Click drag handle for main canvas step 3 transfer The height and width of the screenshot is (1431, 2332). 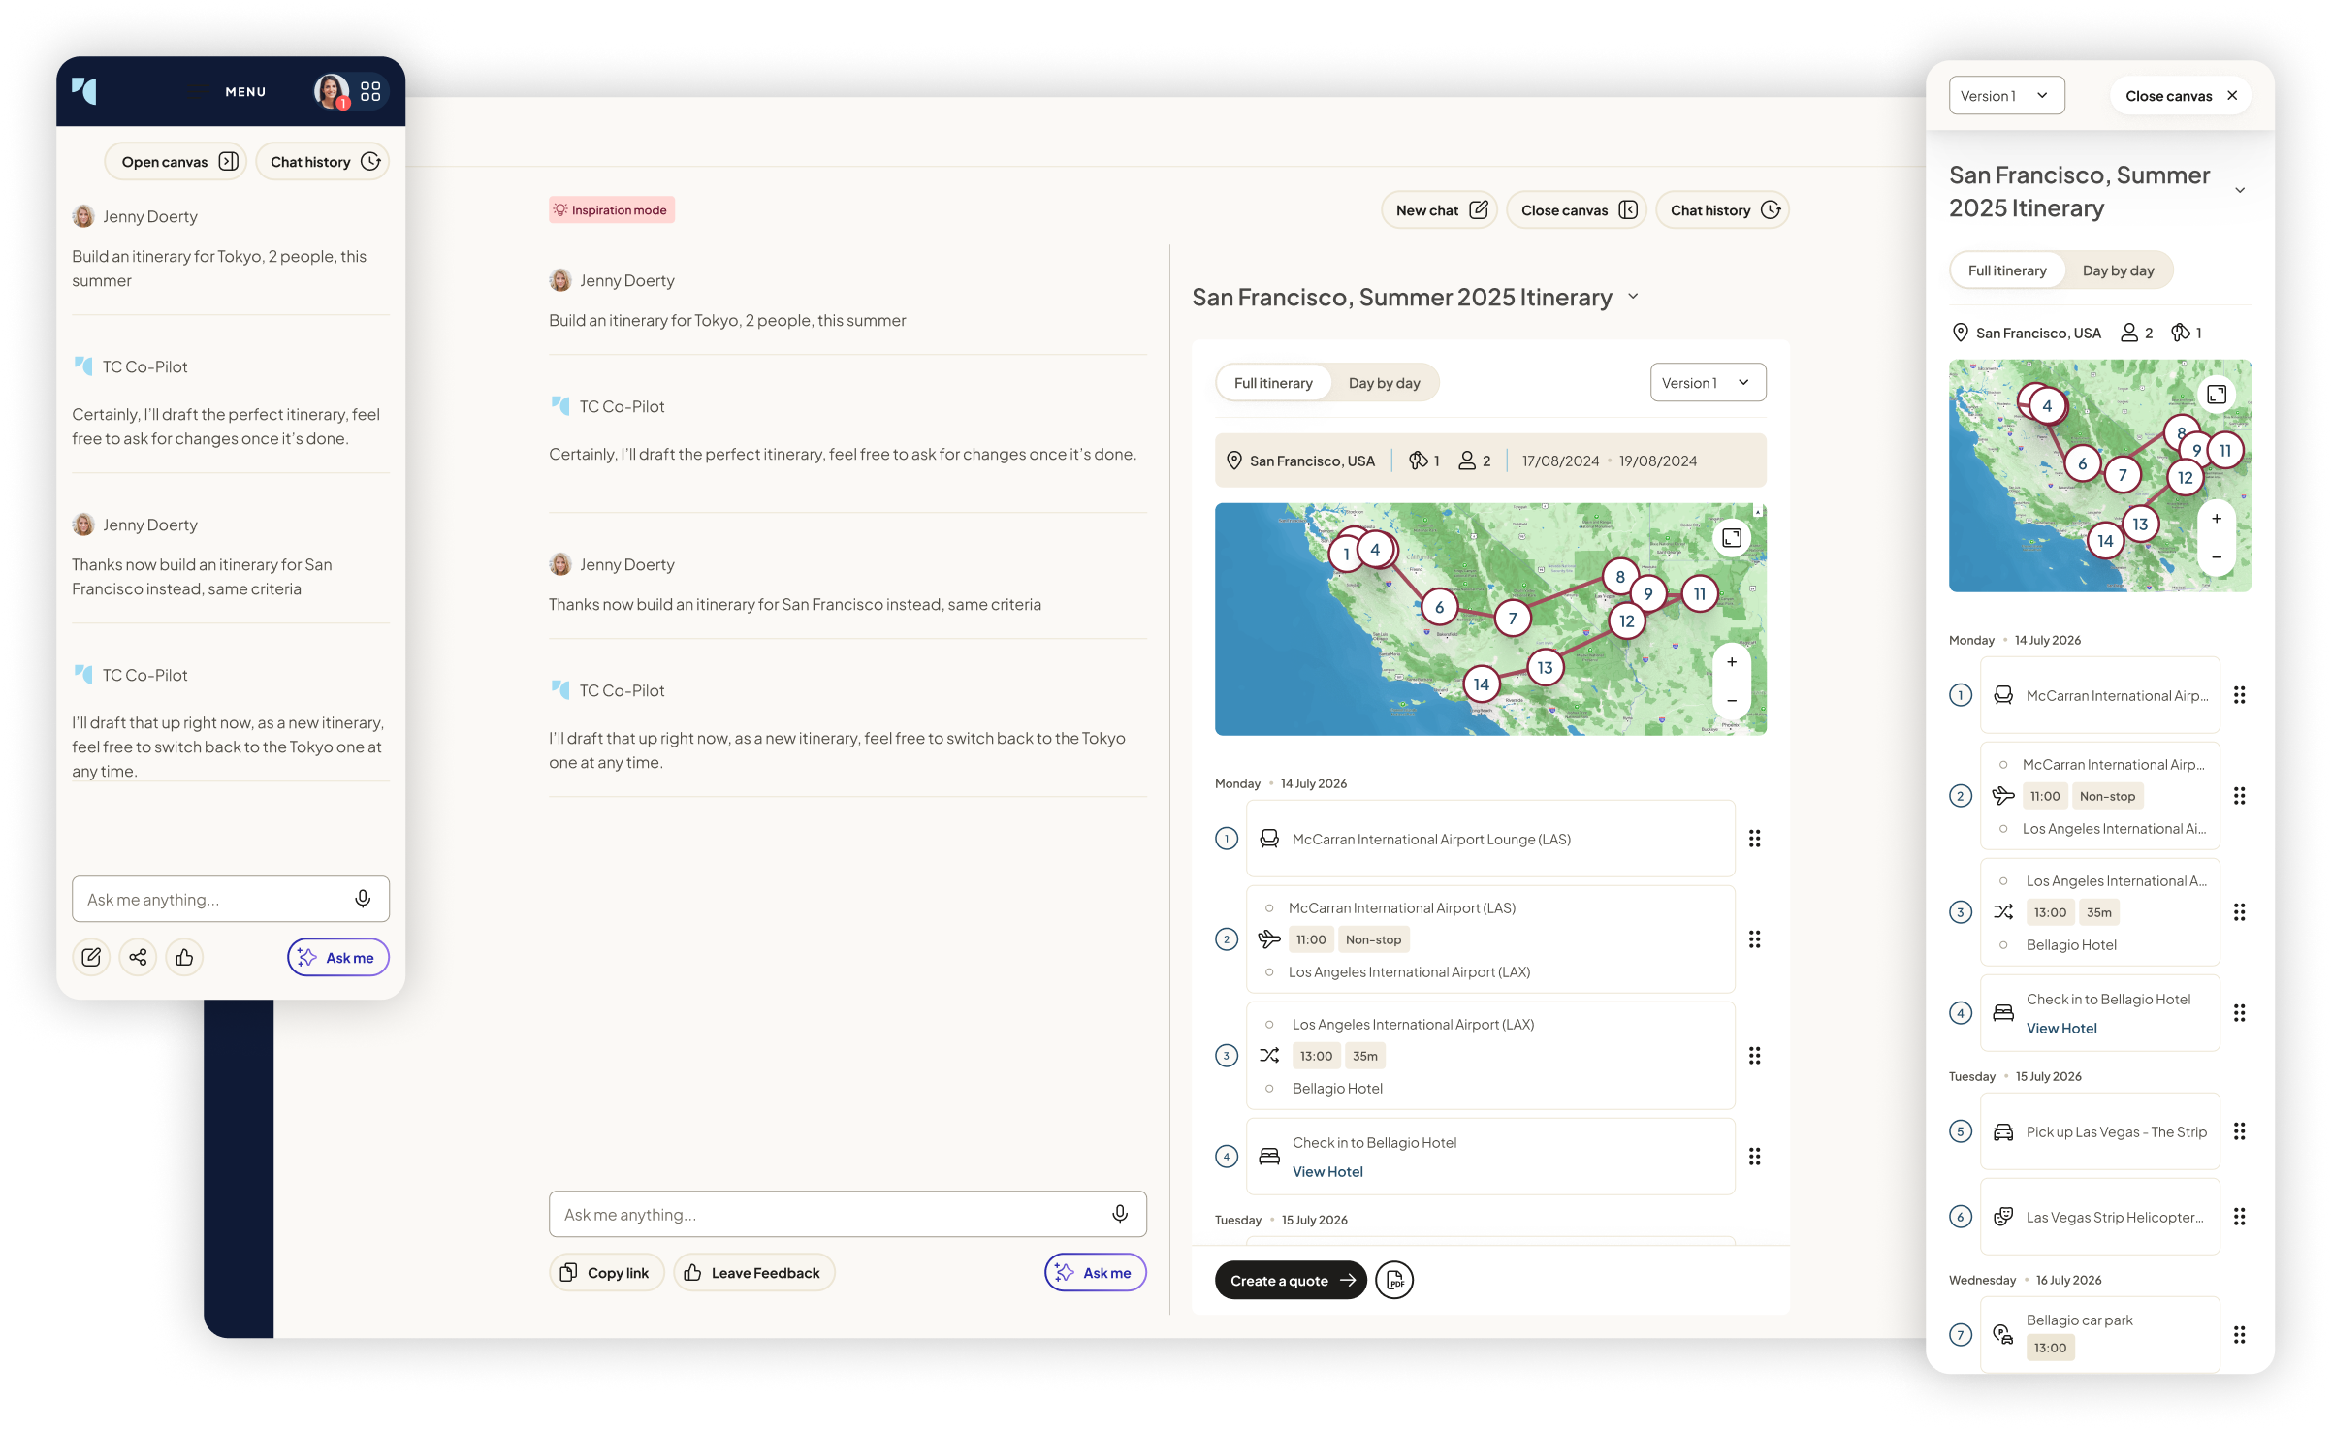coord(1754,1056)
